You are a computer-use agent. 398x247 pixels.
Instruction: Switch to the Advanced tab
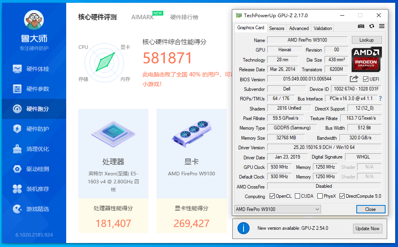[x=299, y=28]
